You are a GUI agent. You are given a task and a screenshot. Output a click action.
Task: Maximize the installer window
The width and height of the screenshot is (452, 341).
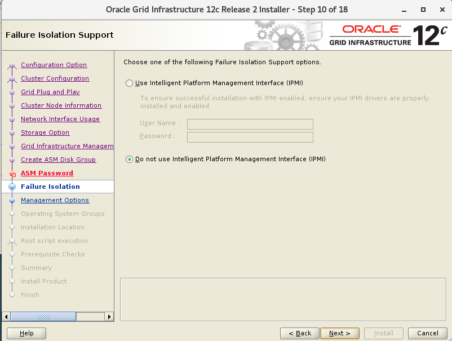click(423, 10)
